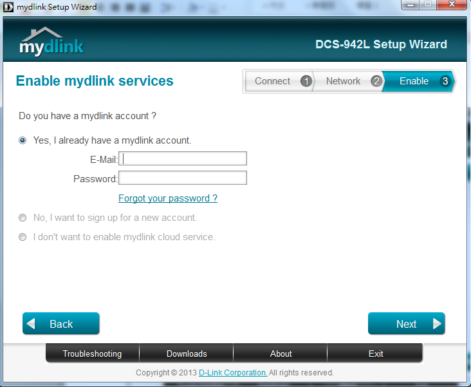
Task: Choose 'I don't want to enable mydlink cloud'
Action: pos(23,237)
